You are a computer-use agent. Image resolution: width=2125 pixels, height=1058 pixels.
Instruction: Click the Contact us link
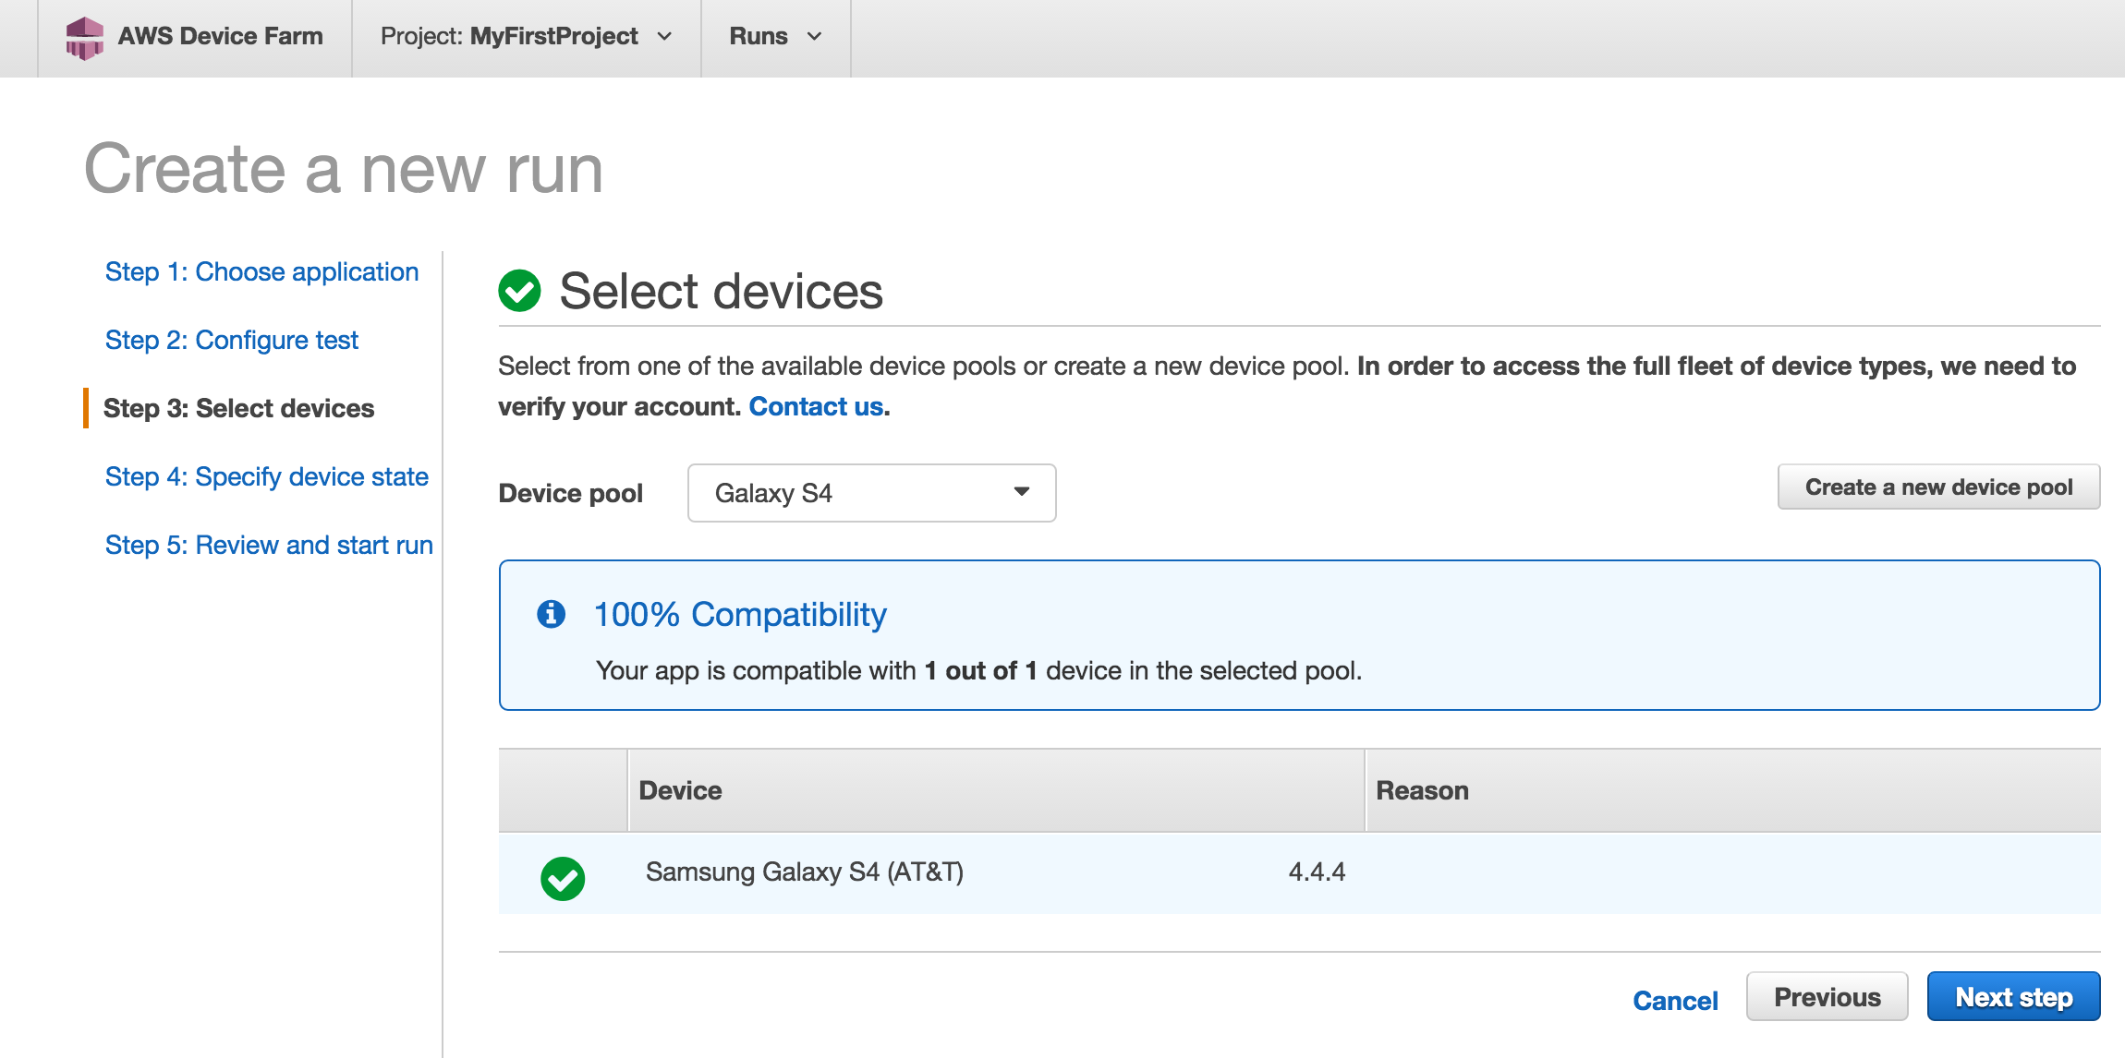816,407
